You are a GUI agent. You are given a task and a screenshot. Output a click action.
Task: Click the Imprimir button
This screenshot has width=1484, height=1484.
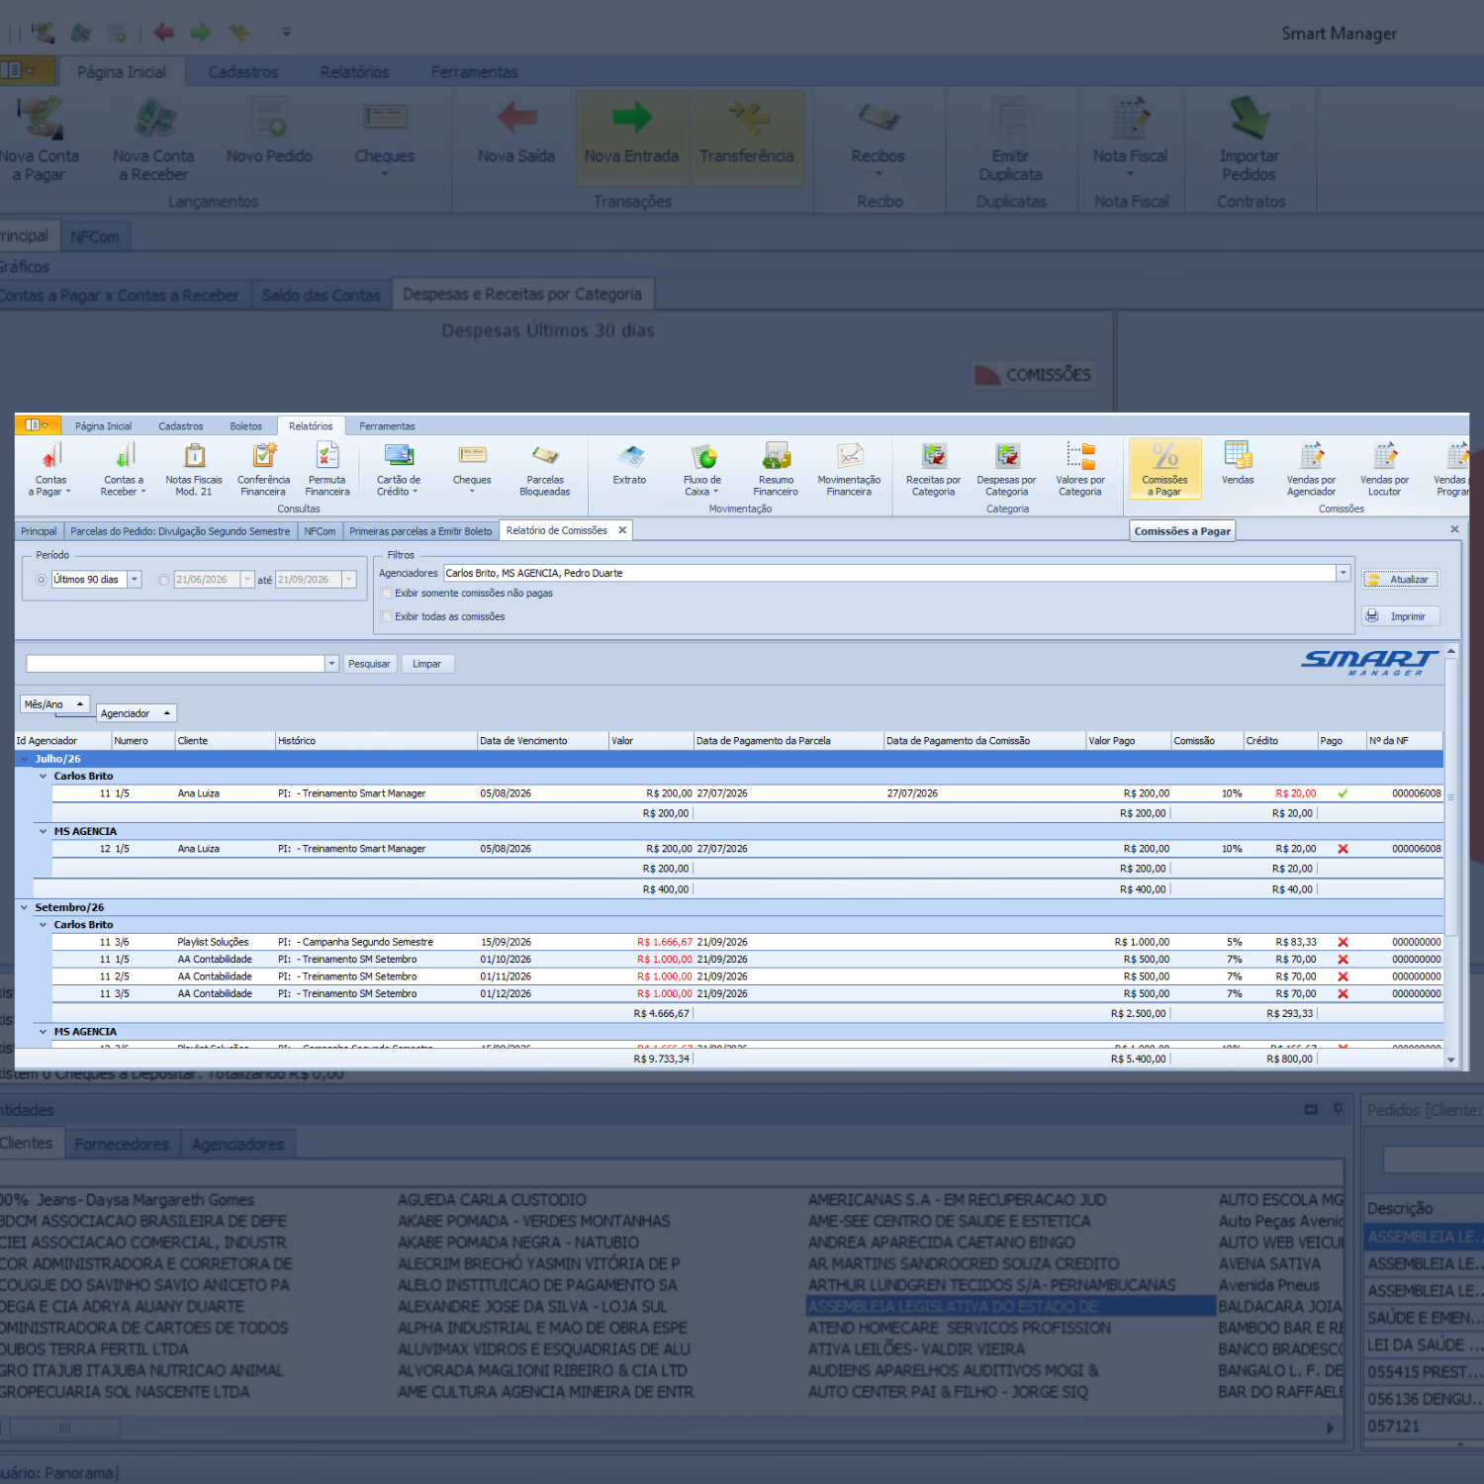[x=1401, y=616]
